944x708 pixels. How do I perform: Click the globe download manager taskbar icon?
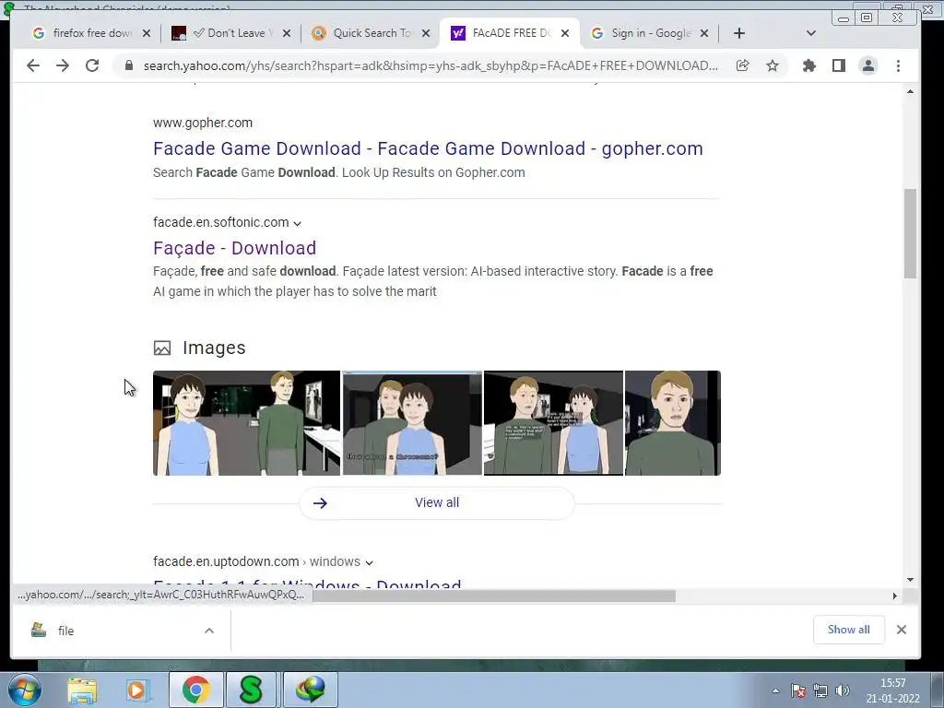click(x=311, y=690)
